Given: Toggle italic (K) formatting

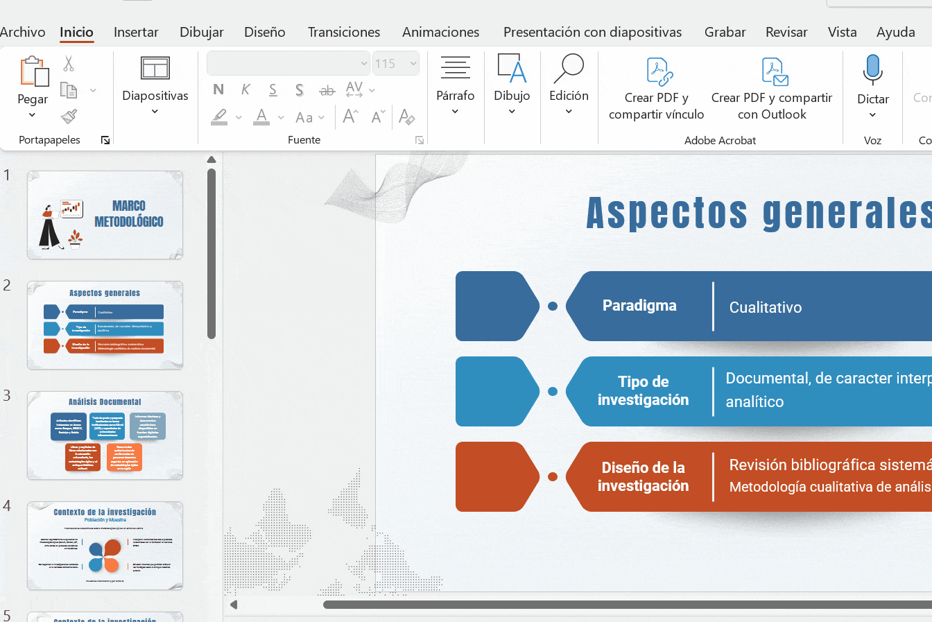Looking at the screenshot, I should coord(245,89).
